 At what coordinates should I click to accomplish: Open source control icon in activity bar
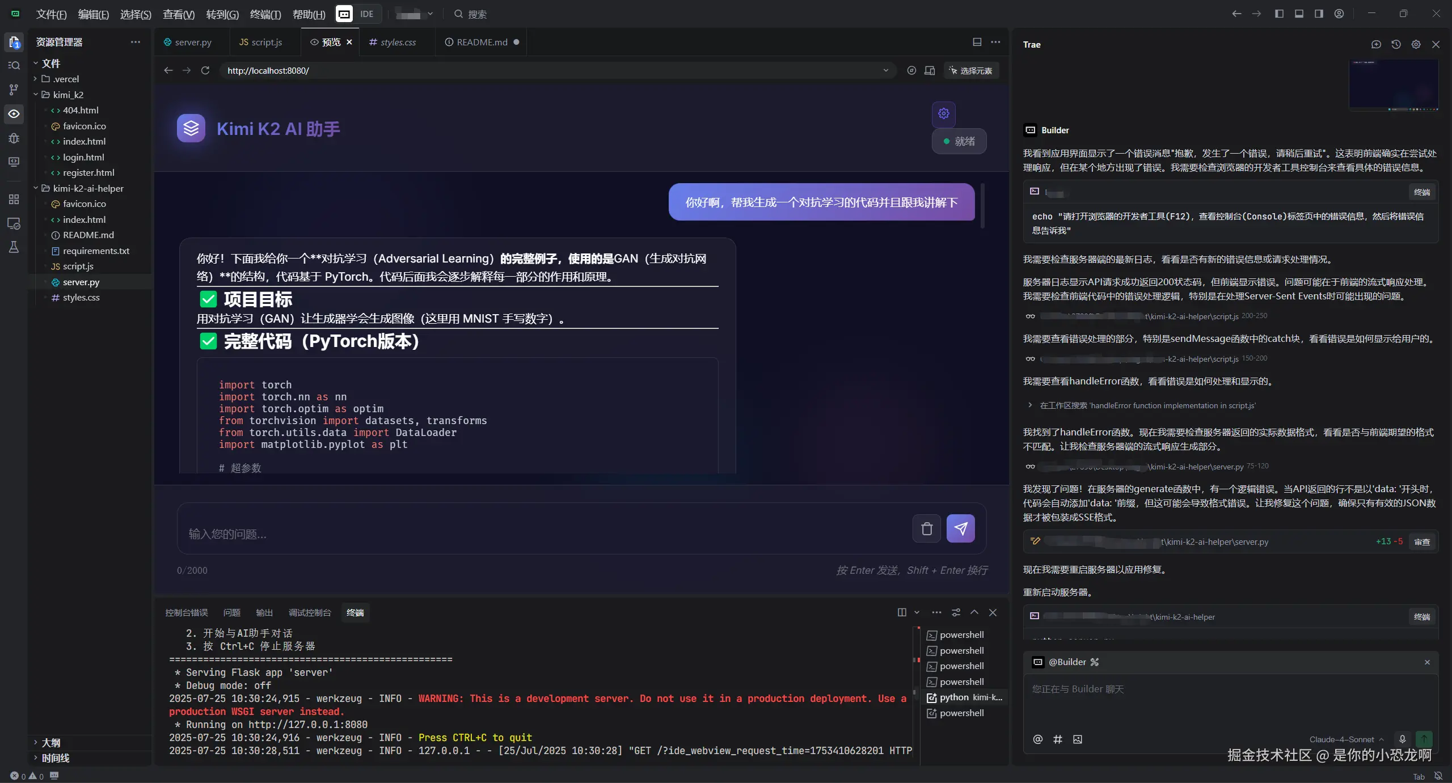pos(14,90)
